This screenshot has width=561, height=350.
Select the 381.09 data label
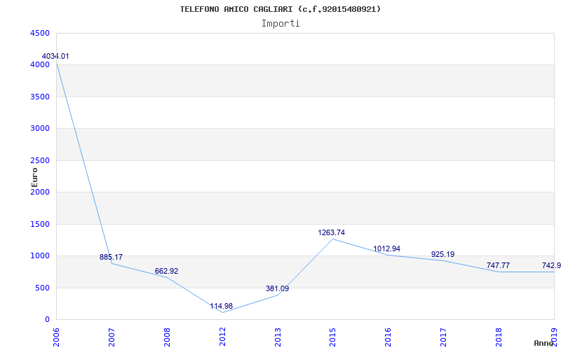pyautogui.click(x=277, y=288)
